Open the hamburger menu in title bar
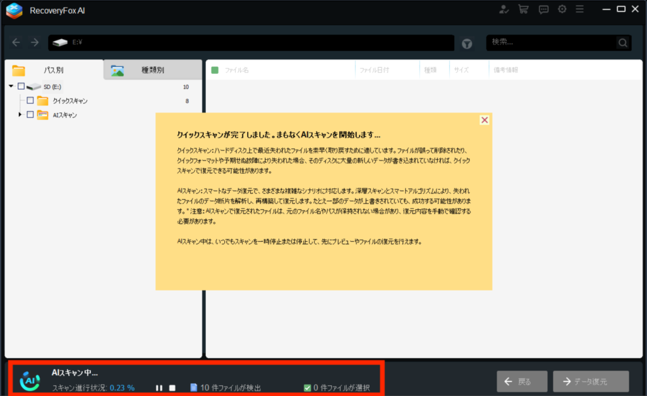 [579, 9]
